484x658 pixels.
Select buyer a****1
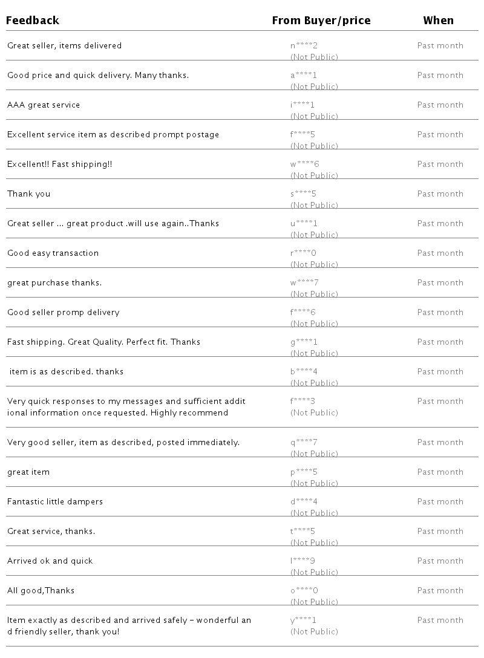304,76
